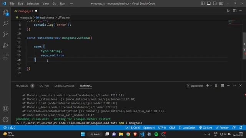Switch to the Debug Console tab
Viewport: 246px width, 138px height.
click(x=64, y=85)
